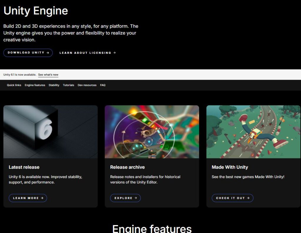301x233 pixels.
Task: Select the Made With Unity game image
Action: [x=253, y=132]
